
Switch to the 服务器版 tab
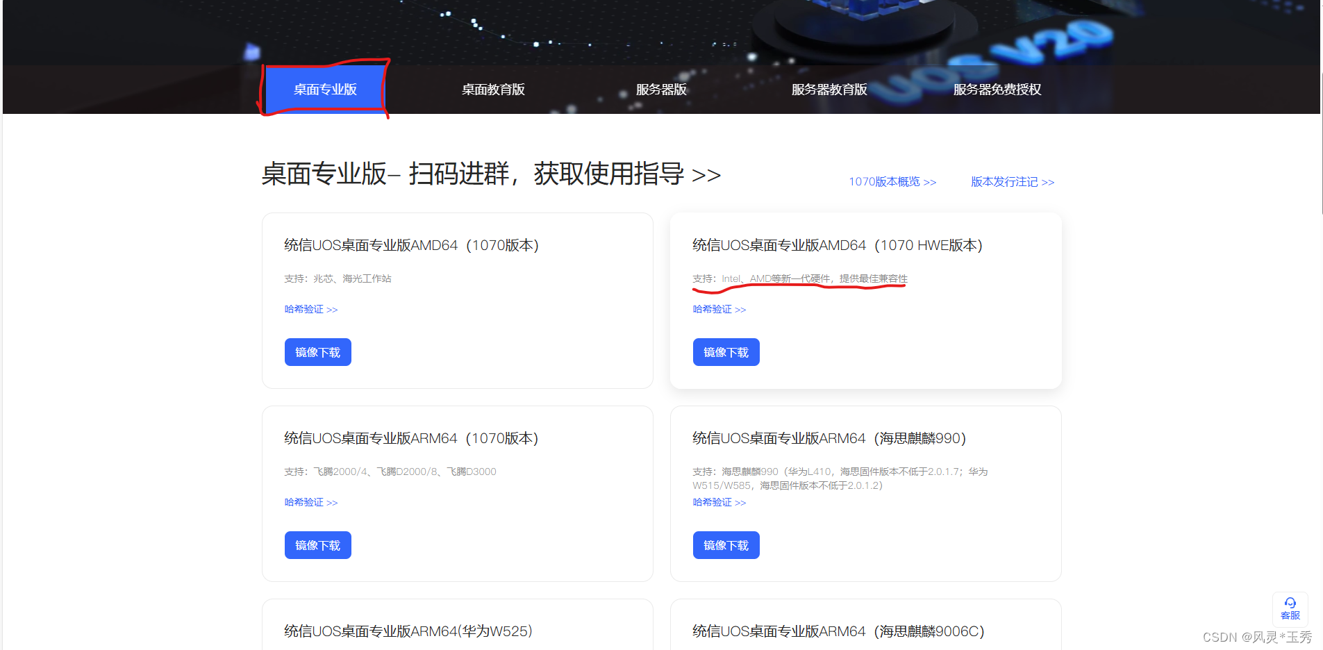661,90
